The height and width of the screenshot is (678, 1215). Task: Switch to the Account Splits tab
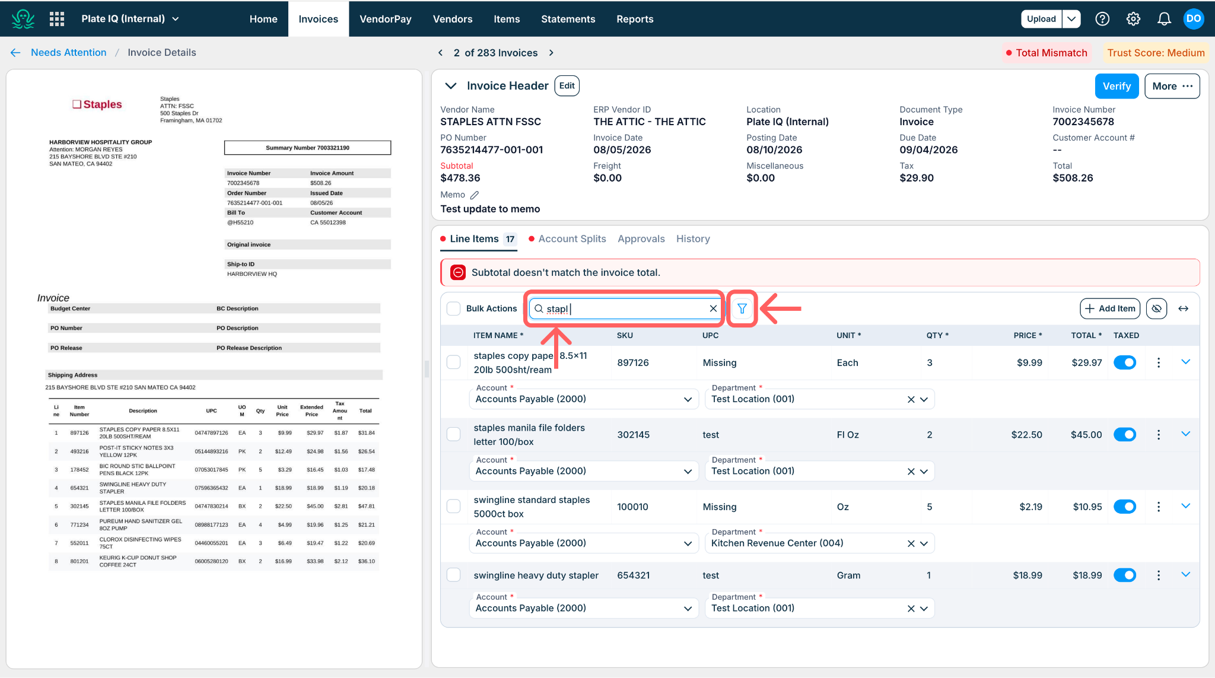point(572,239)
